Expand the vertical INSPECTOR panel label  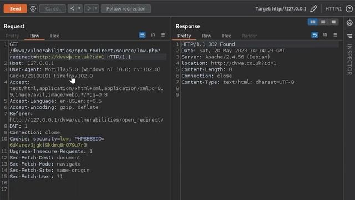(x=349, y=59)
